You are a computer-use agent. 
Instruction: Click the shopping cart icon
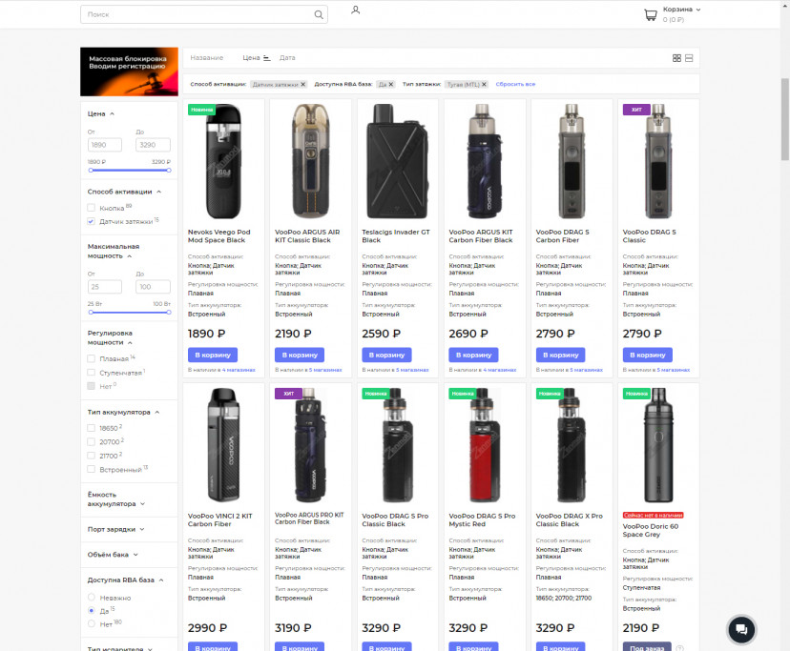pos(650,15)
